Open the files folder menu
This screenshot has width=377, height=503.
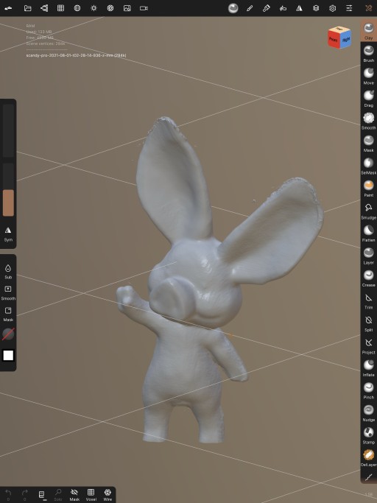[27, 8]
